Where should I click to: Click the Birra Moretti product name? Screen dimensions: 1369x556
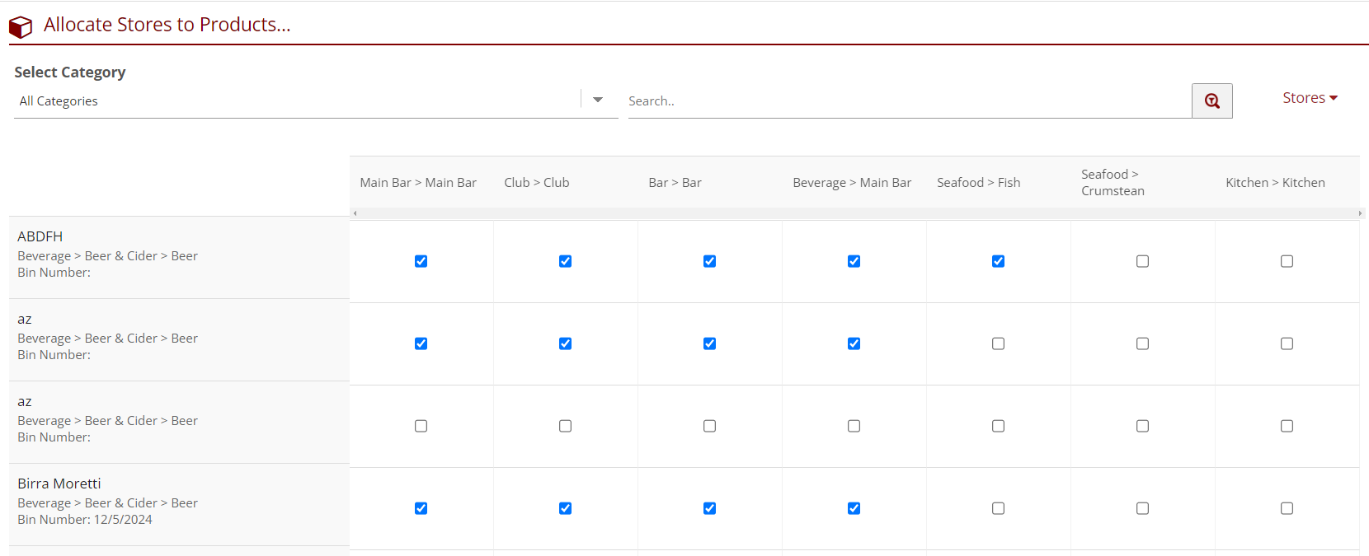59,484
